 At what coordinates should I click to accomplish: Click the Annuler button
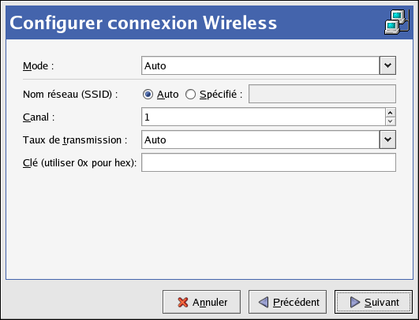[201, 302]
